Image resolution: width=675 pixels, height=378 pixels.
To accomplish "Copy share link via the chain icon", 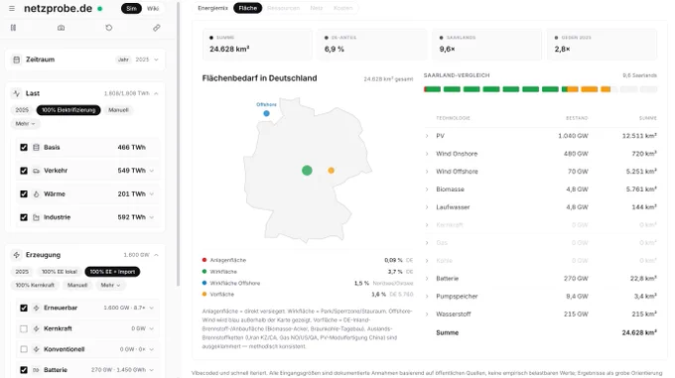I will (157, 28).
